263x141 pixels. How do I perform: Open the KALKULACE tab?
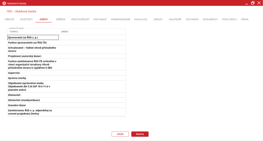click(x=141, y=19)
